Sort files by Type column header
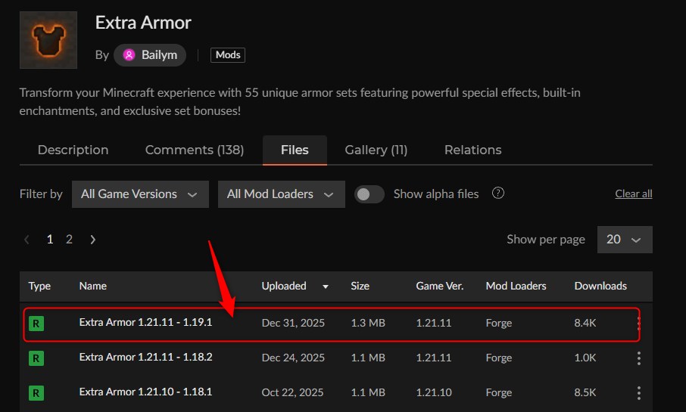686x412 pixels. point(39,286)
